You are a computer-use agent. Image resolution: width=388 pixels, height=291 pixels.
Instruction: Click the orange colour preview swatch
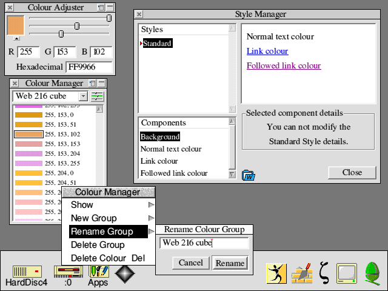[x=15, y=25]
